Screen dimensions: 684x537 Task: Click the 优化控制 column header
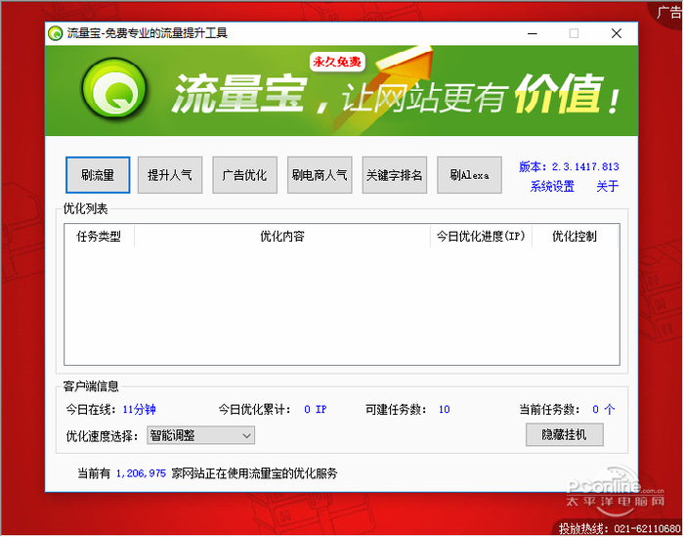coord(575,236)
